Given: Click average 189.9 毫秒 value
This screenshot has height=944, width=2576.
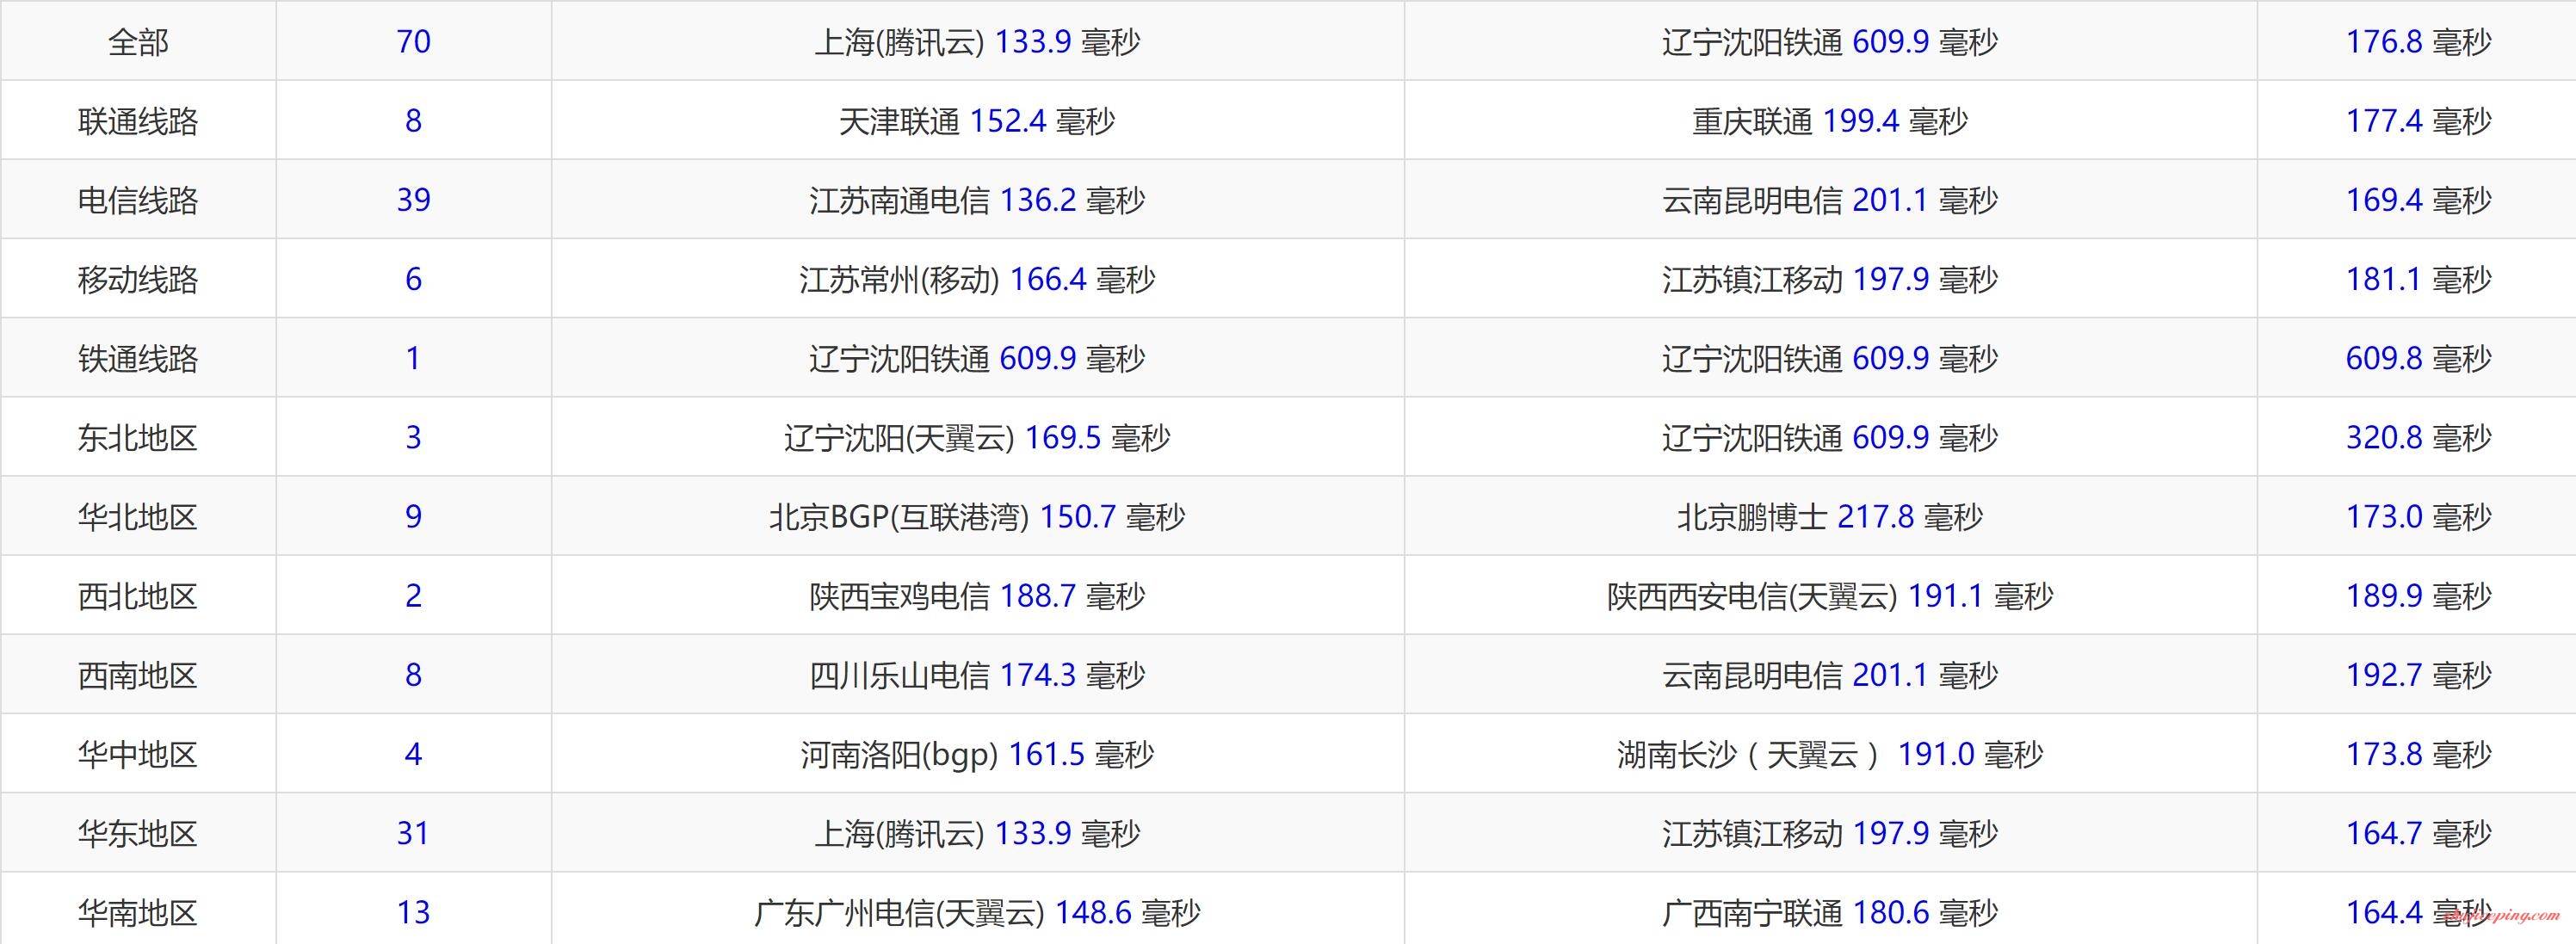Looking at the screenshot, I should 2418,596.
